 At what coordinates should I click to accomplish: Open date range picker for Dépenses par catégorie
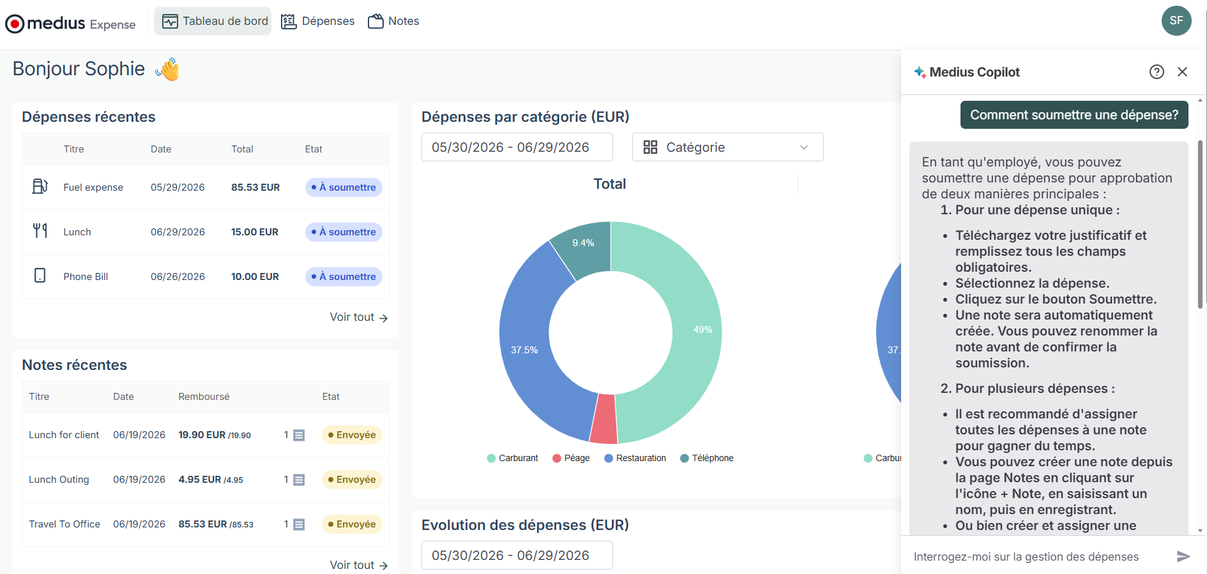(517, 147)
